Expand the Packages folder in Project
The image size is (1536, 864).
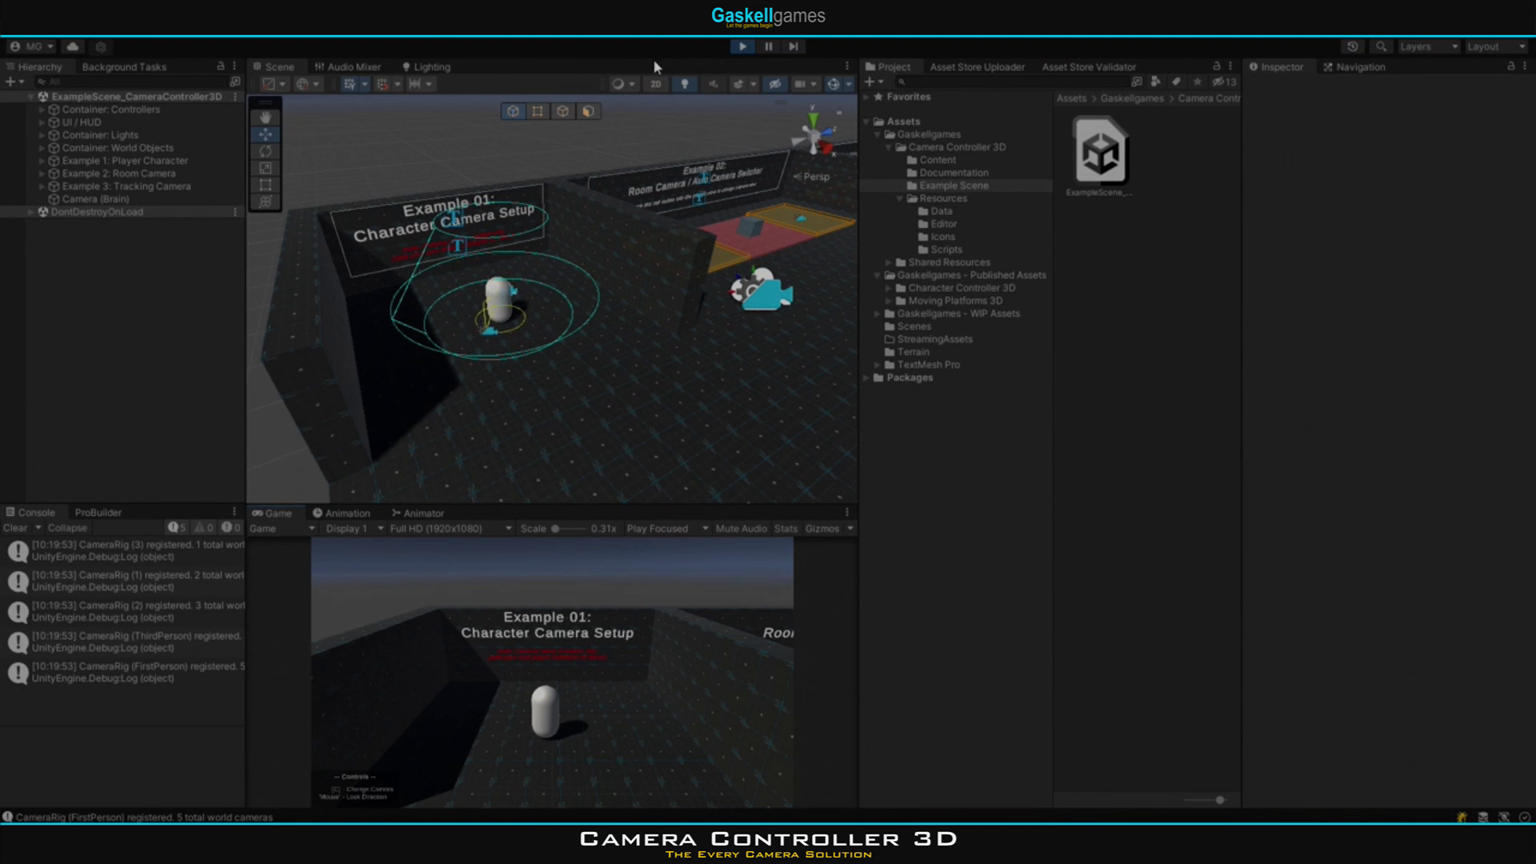pos(866,378)
